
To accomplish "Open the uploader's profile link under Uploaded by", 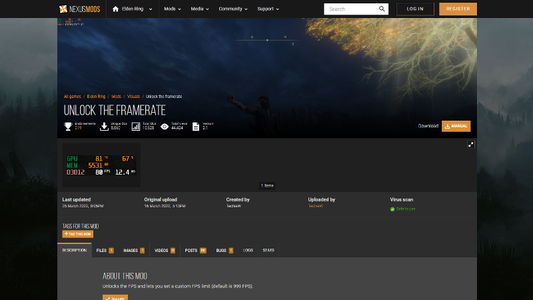I will [x=315, y=206].
